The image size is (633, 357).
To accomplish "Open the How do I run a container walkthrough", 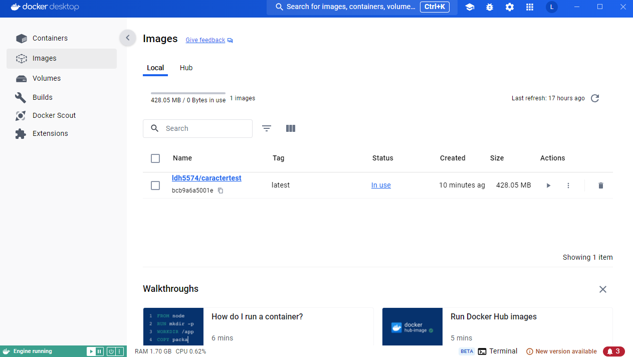I will tap(258, 326).
